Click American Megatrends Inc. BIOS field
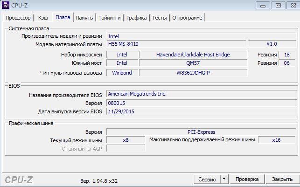300x187 pixels. [201, 94]
